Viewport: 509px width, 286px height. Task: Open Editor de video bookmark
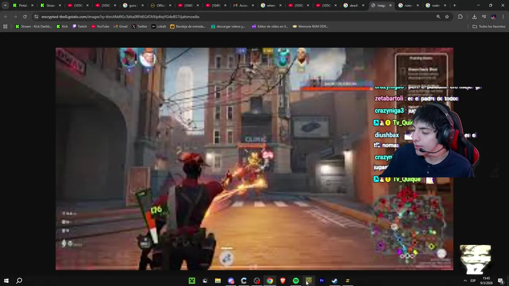point(270,27)
